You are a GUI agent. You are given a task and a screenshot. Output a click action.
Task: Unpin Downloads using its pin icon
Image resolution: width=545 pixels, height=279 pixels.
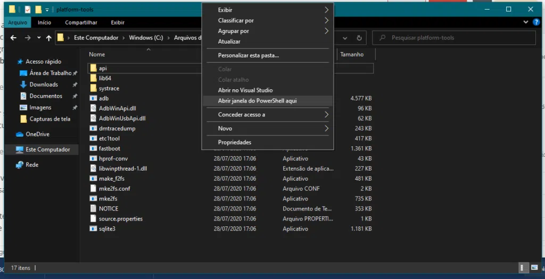75,84
